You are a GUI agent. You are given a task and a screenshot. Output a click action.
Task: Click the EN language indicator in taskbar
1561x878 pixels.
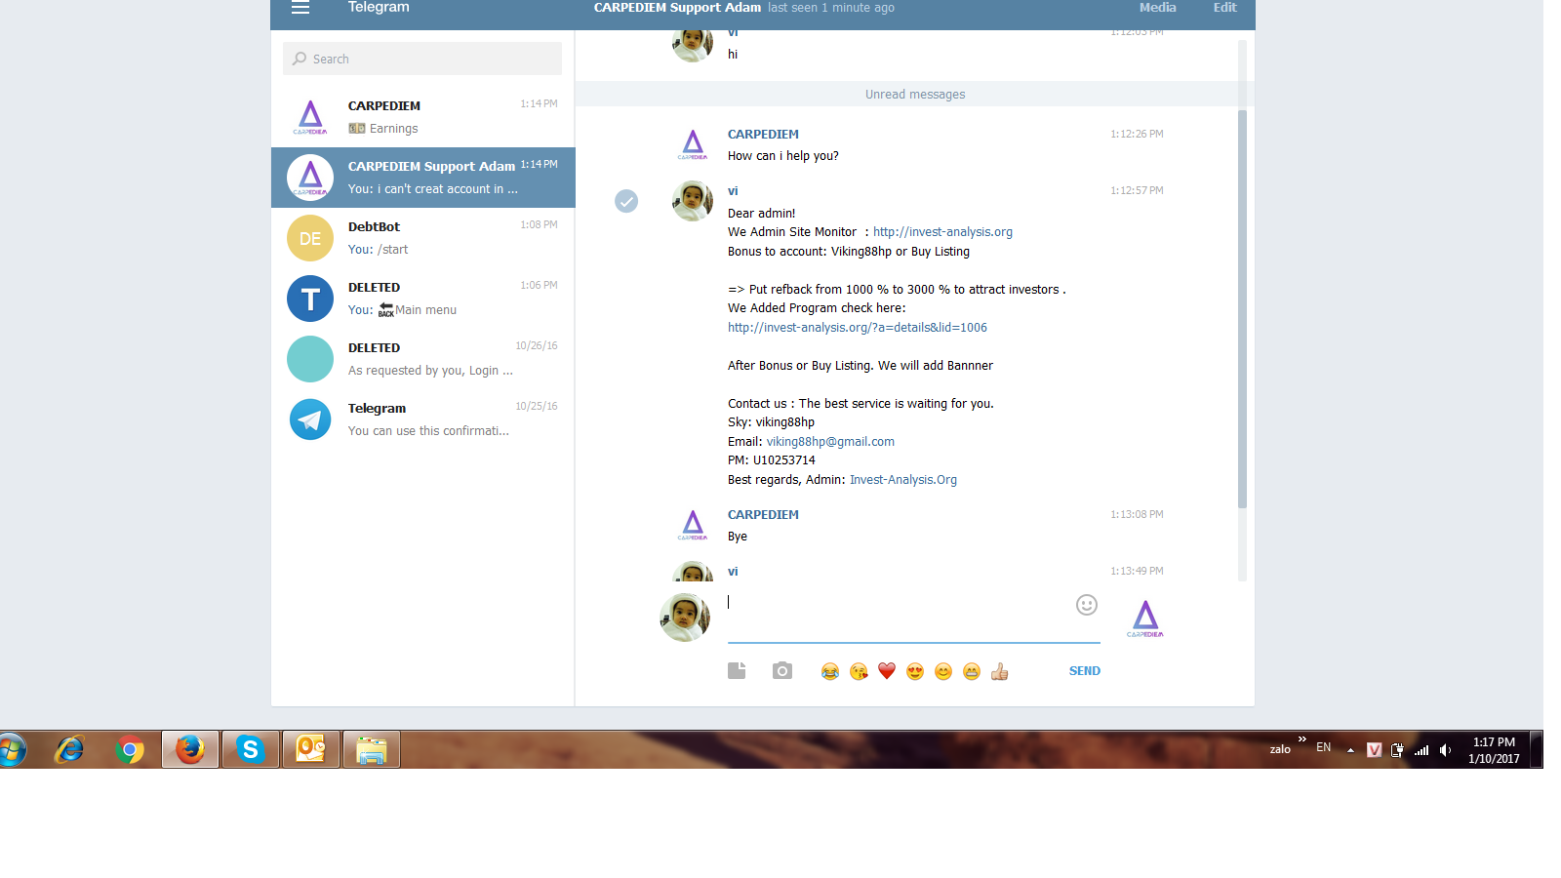click(x=1323, y=747)
